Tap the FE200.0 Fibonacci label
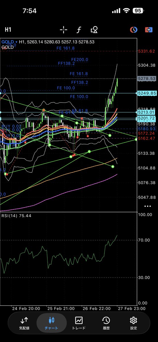 click(80, 60)
